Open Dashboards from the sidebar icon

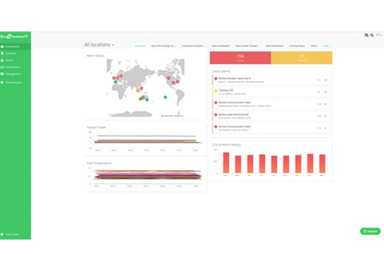pyautogui.click(x=2, y=47)
